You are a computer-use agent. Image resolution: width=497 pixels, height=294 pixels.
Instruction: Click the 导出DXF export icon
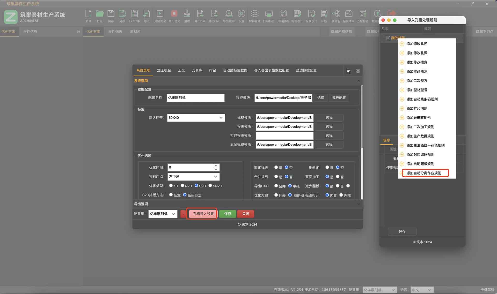coord(200,14)
